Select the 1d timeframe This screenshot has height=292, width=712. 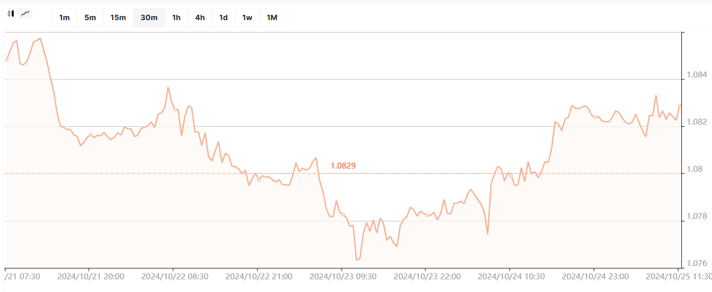coord(224,17)
